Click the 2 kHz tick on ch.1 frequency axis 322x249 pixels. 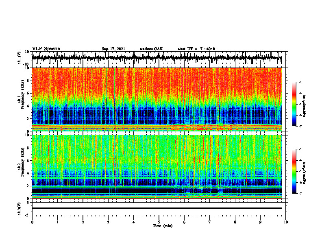tap(28, 118)
